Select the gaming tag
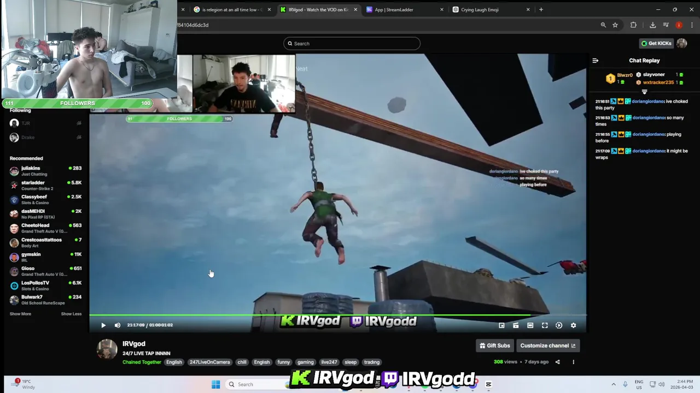 tap(305, 362)
